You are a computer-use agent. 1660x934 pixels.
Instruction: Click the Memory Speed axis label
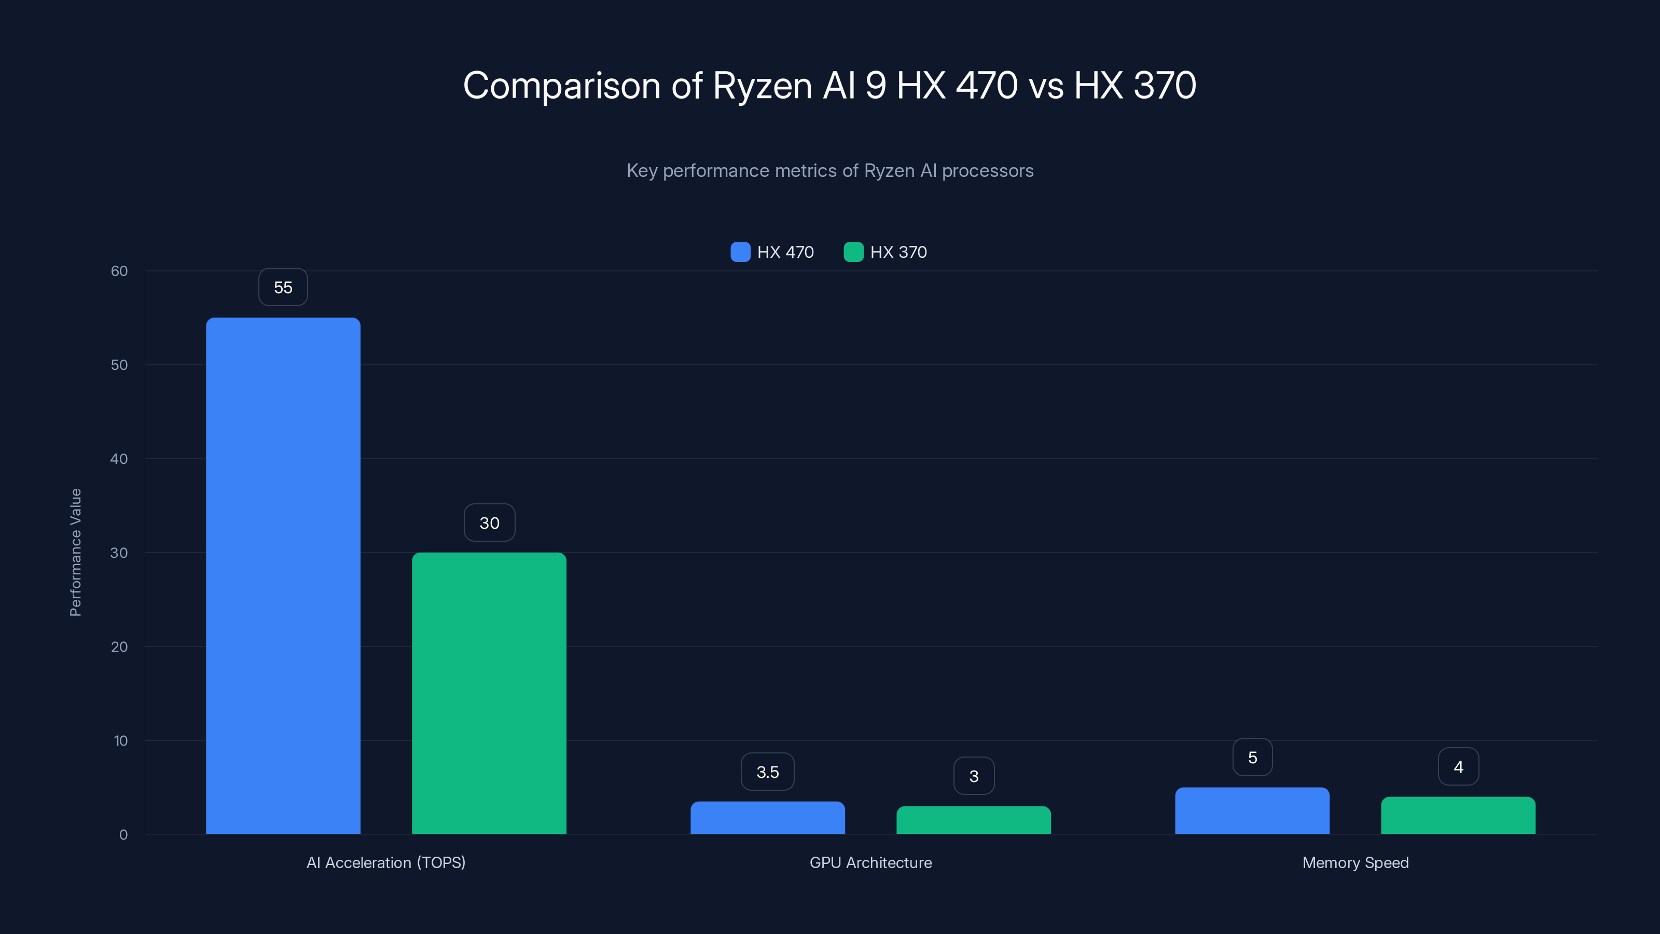tap(1355, 862)
